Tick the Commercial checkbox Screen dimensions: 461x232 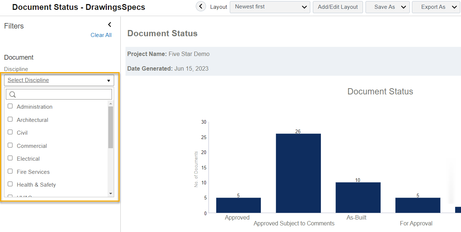[x=10, y=145]
